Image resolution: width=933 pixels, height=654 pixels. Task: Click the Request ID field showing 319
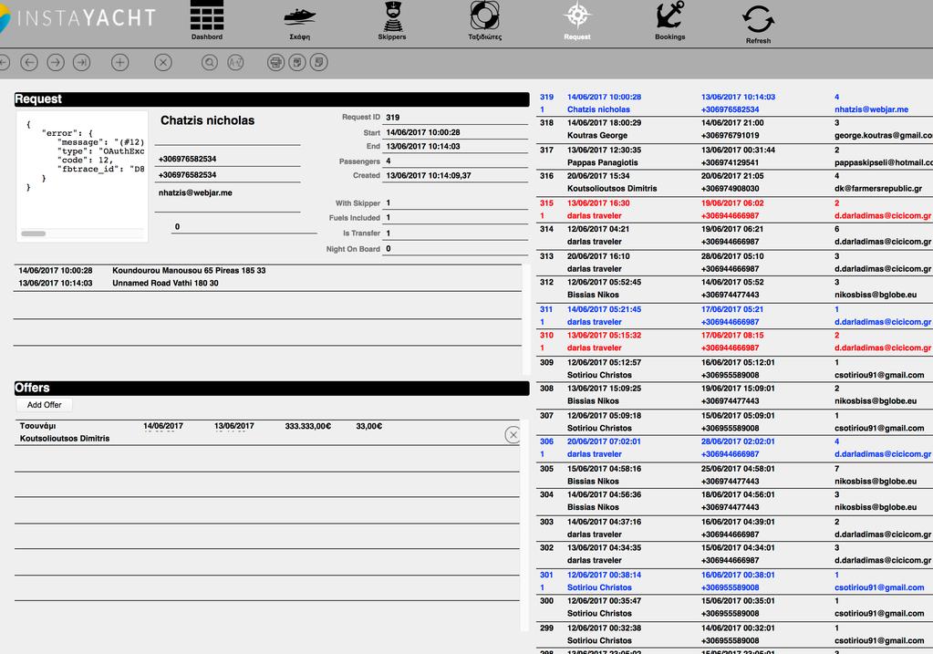pos(454,118)
